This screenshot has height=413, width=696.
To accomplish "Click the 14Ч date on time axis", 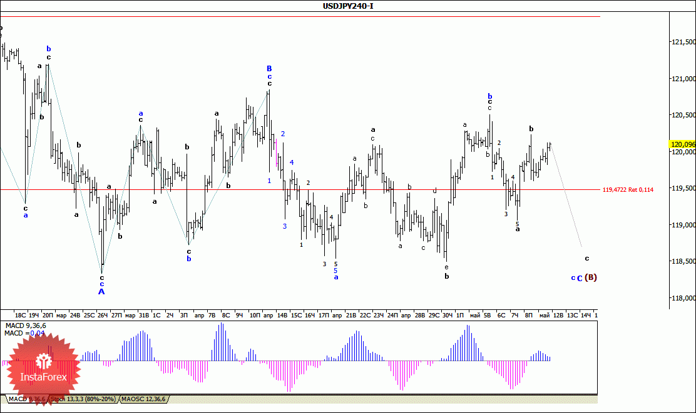I will tap(586, 316).
